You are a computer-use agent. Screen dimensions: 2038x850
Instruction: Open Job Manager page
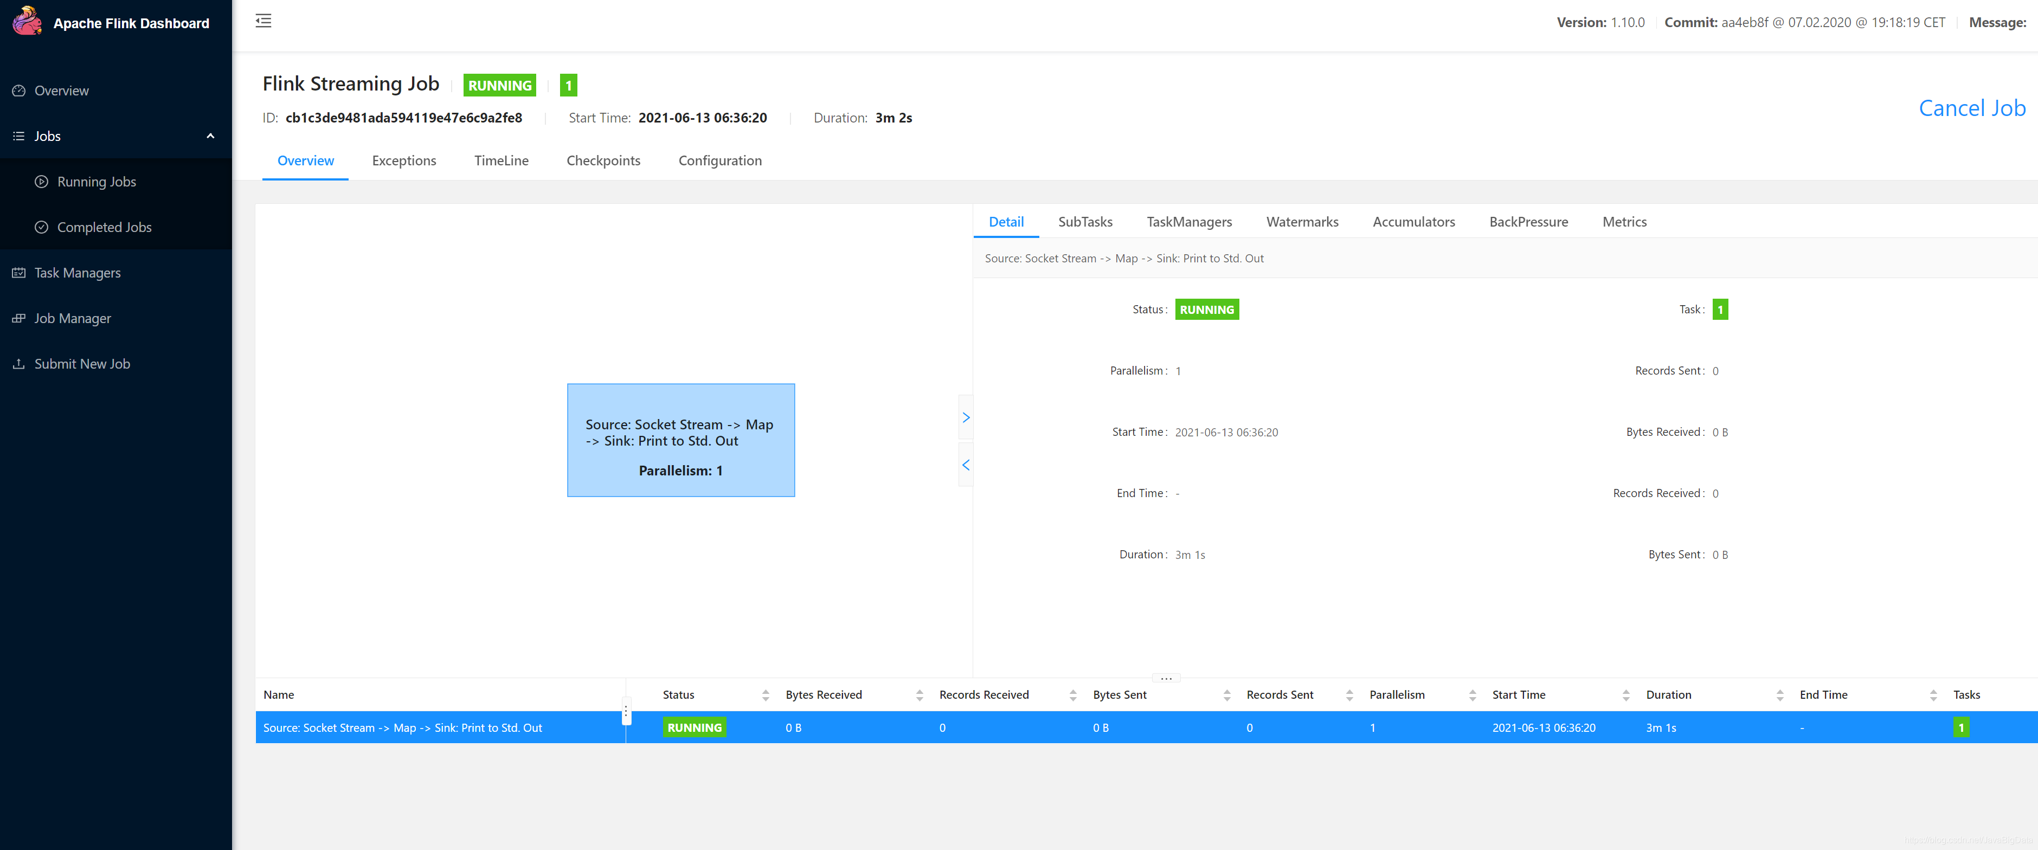(x=115, y=318)
